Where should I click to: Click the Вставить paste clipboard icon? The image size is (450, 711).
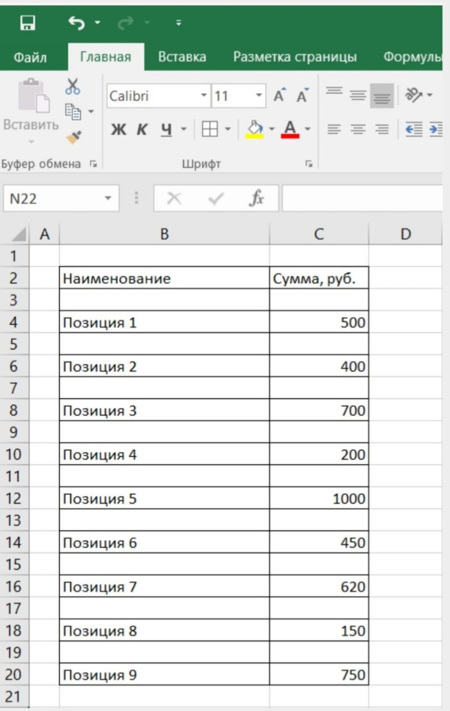33,96
